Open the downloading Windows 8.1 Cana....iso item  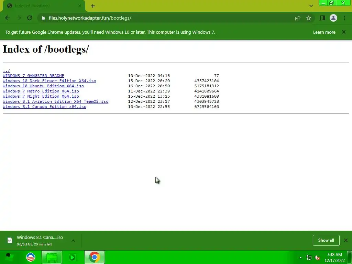[40, 240]
